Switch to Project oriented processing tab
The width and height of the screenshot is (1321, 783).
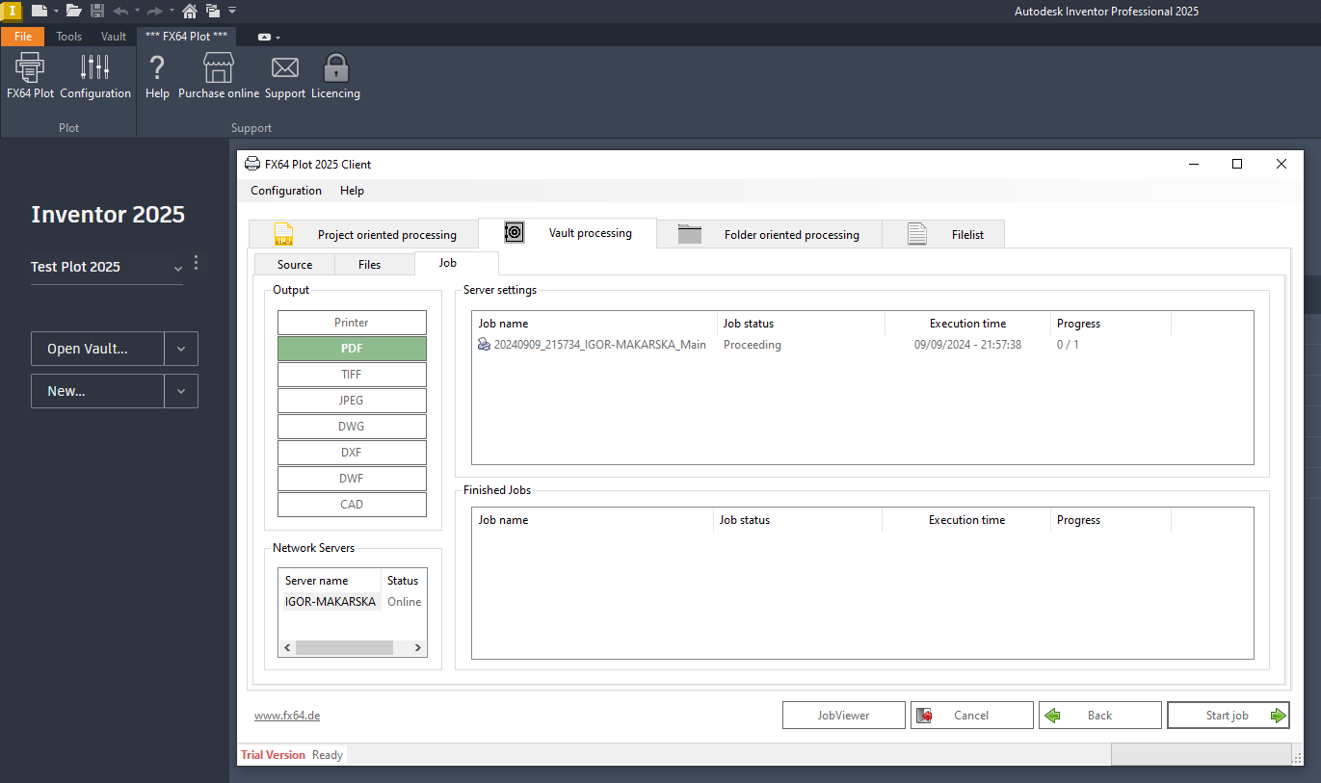[x=362, y=234]
